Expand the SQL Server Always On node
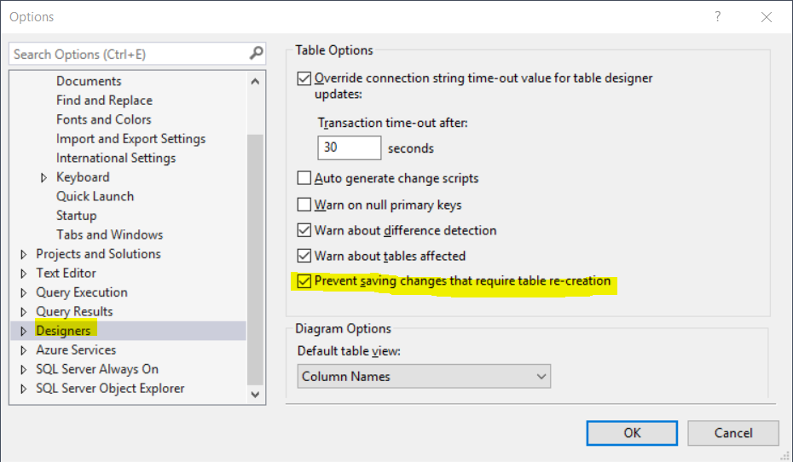 23,369
